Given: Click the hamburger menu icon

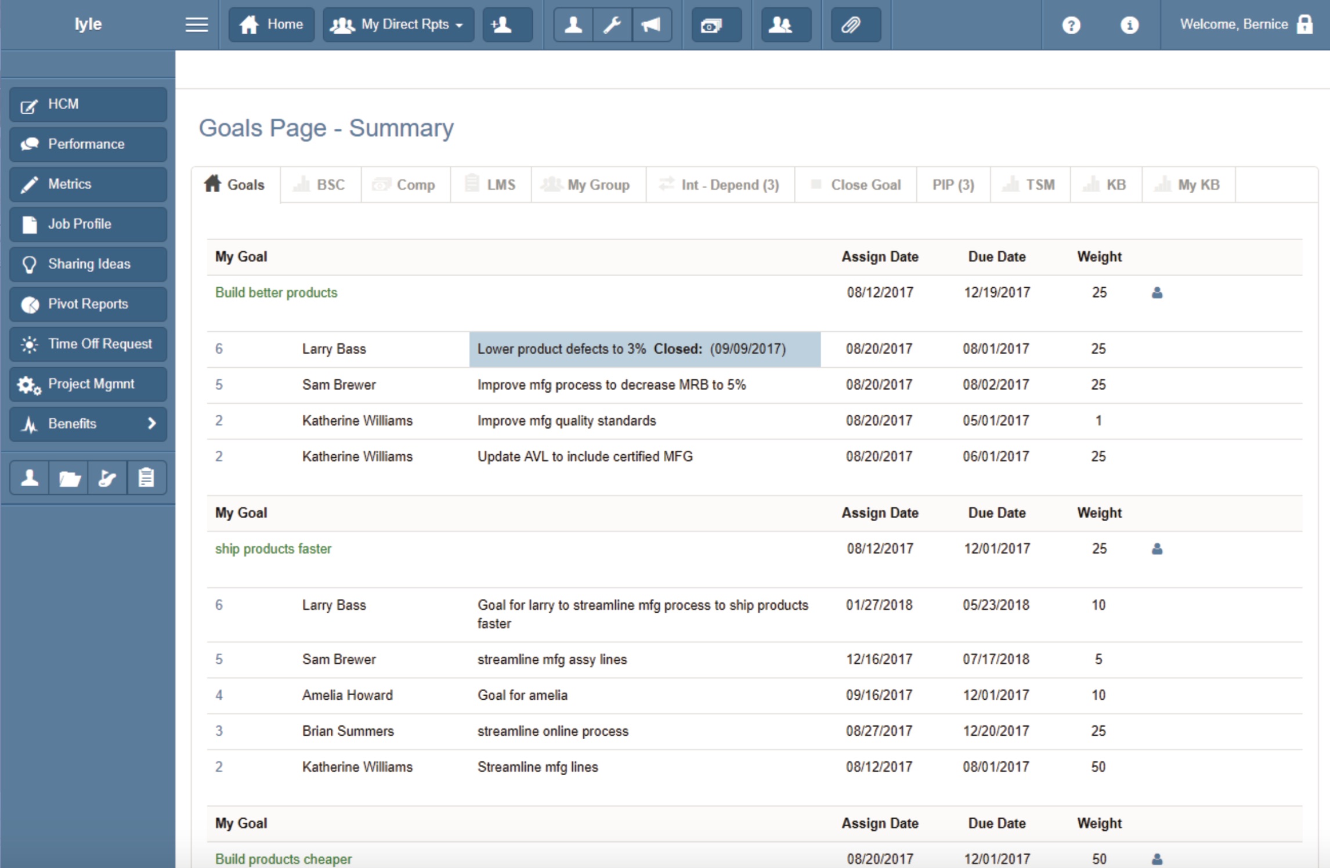Looking at the screenshot, I should [x=197, y=25].
